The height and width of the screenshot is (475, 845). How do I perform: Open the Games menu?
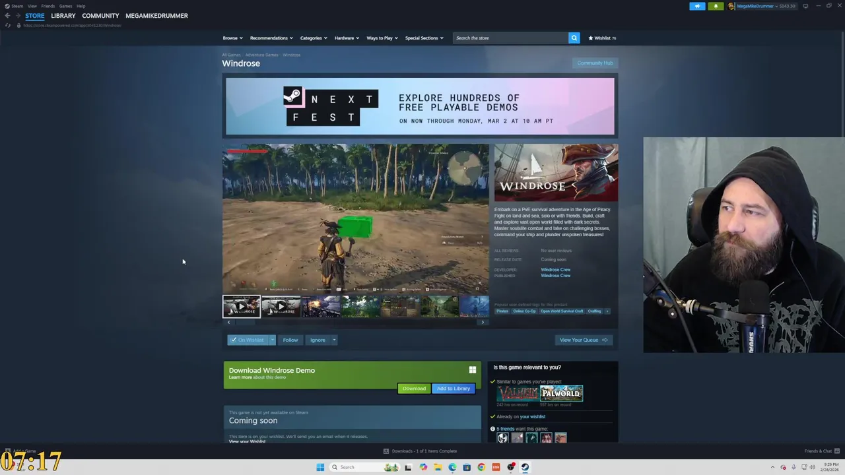point(65,6)
